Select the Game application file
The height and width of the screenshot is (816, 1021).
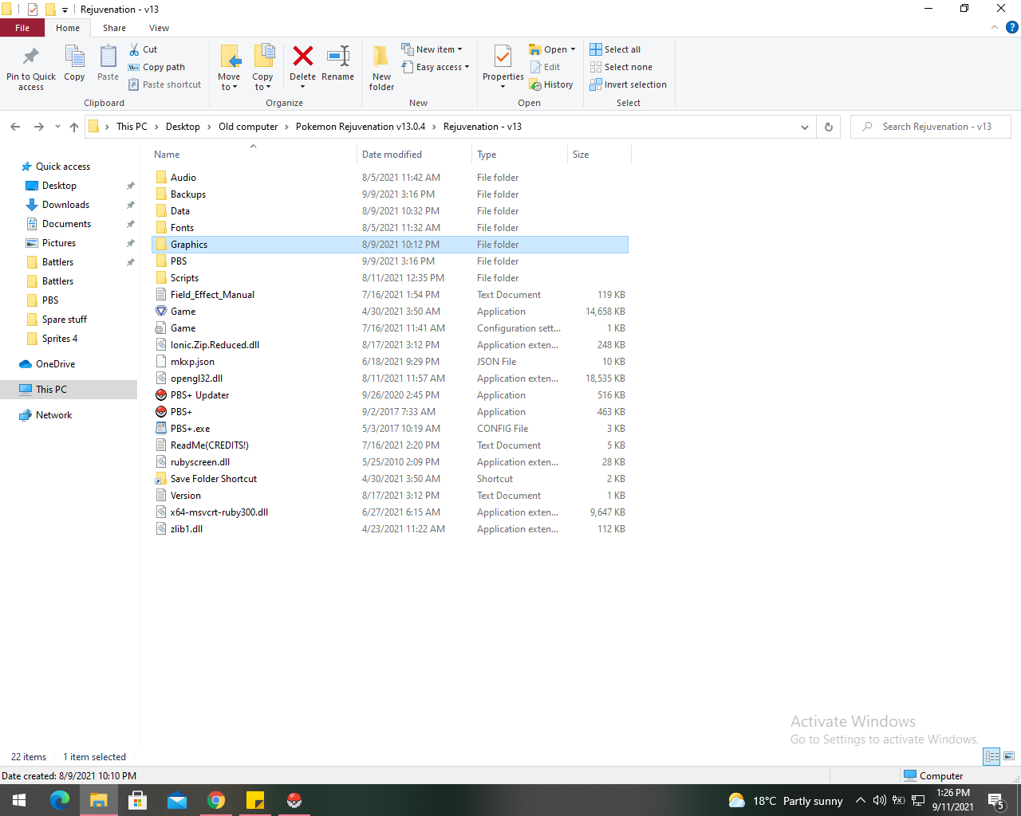183,312
